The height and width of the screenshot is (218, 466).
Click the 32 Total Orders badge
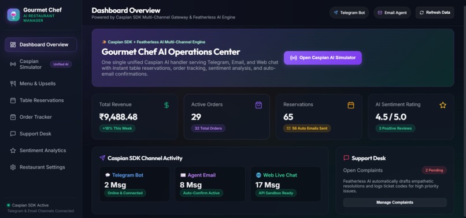208,129
